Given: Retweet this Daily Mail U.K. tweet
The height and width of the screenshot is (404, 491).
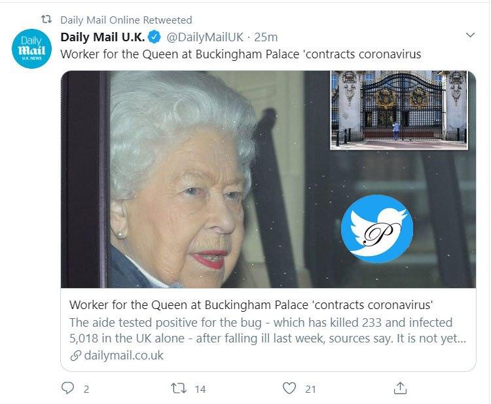Looking at the screenshot, I should click(x=179, y=388).
